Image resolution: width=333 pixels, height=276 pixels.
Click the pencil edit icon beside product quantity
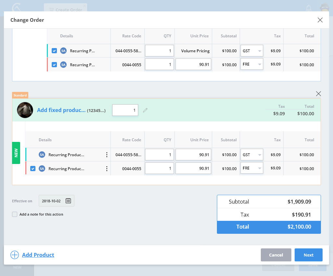tap(145, 110)
